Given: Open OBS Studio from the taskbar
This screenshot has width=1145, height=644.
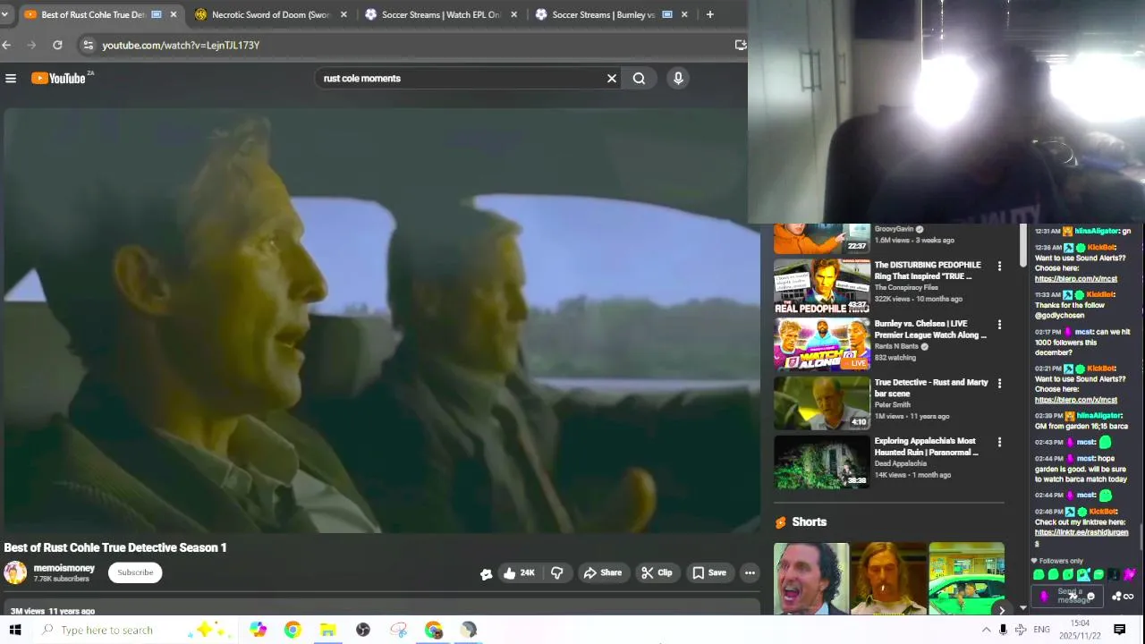Looking at the screenshot, I should [x=363, y=630].
